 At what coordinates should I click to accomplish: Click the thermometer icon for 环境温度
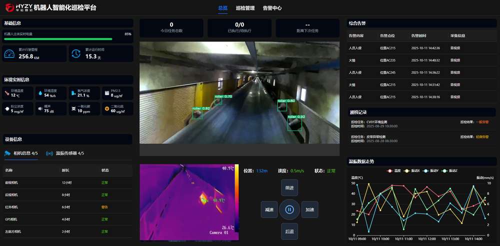pyautogui.click(x=6, y=93)
